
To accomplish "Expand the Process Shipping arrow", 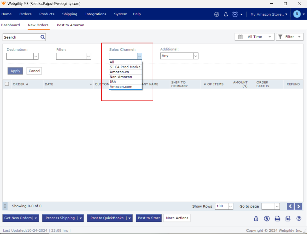I will click(x=81, y=218).
